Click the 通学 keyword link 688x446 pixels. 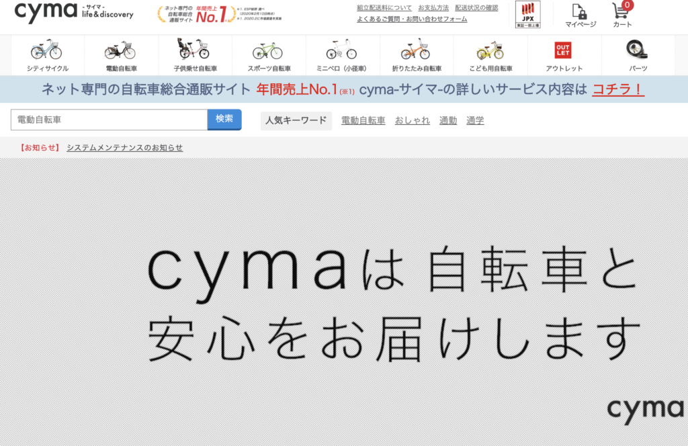pyautogui.click(x=475, y=121)
